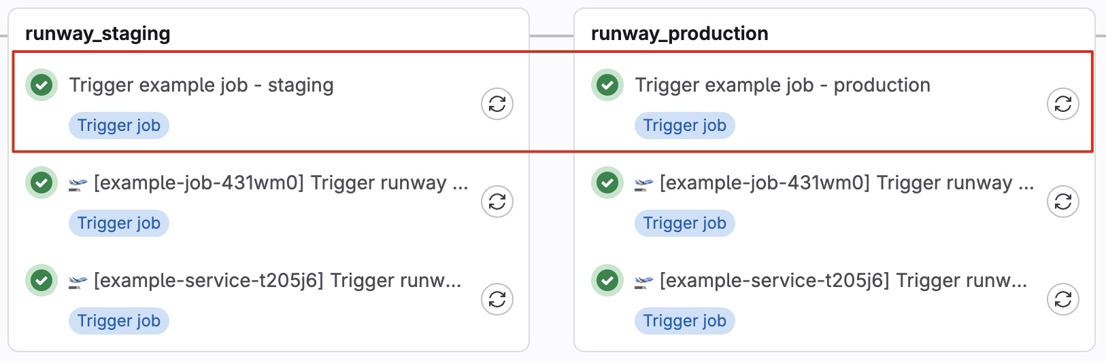Click Trigger job badge under staging example-job-431wm0

[119, 223]
